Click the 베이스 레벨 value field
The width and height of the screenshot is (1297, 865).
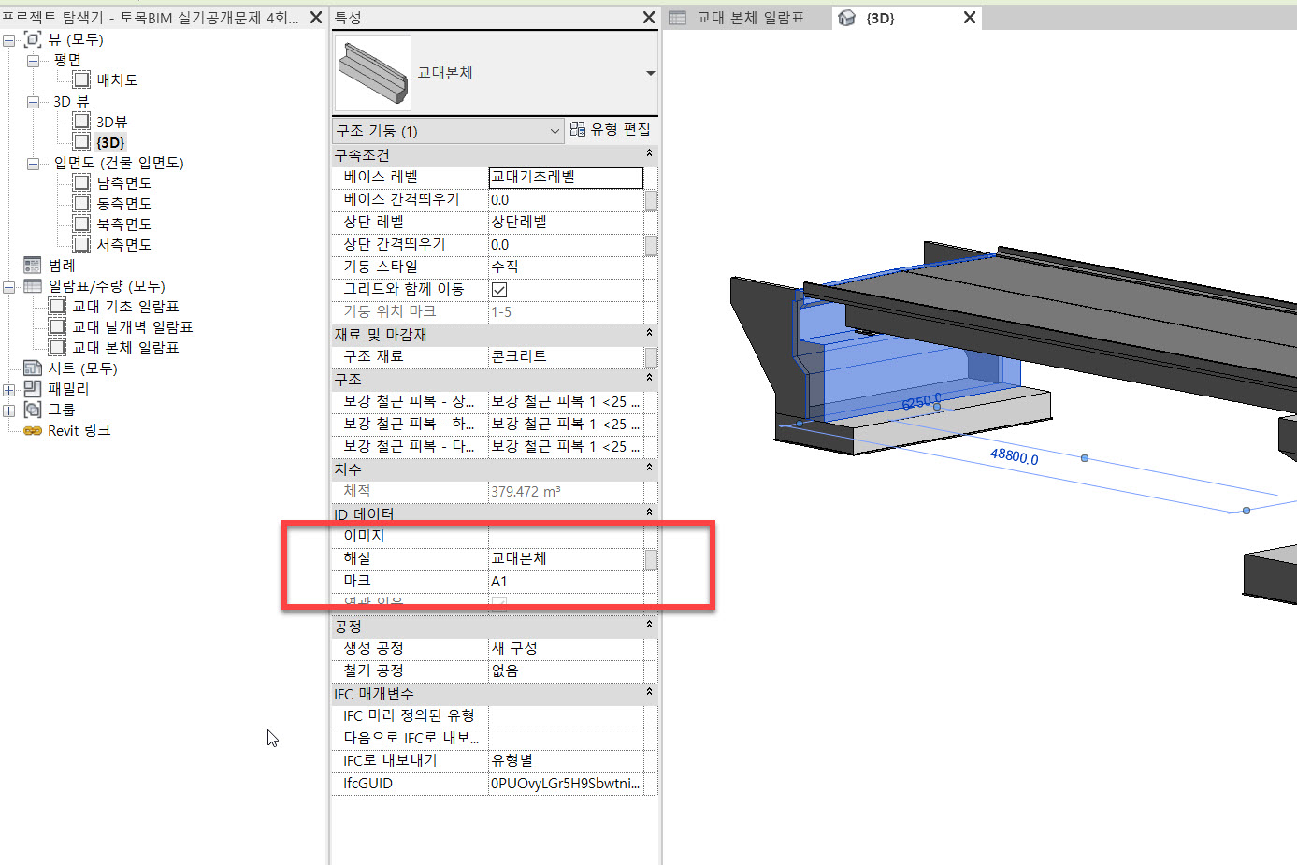coord(566,177)
